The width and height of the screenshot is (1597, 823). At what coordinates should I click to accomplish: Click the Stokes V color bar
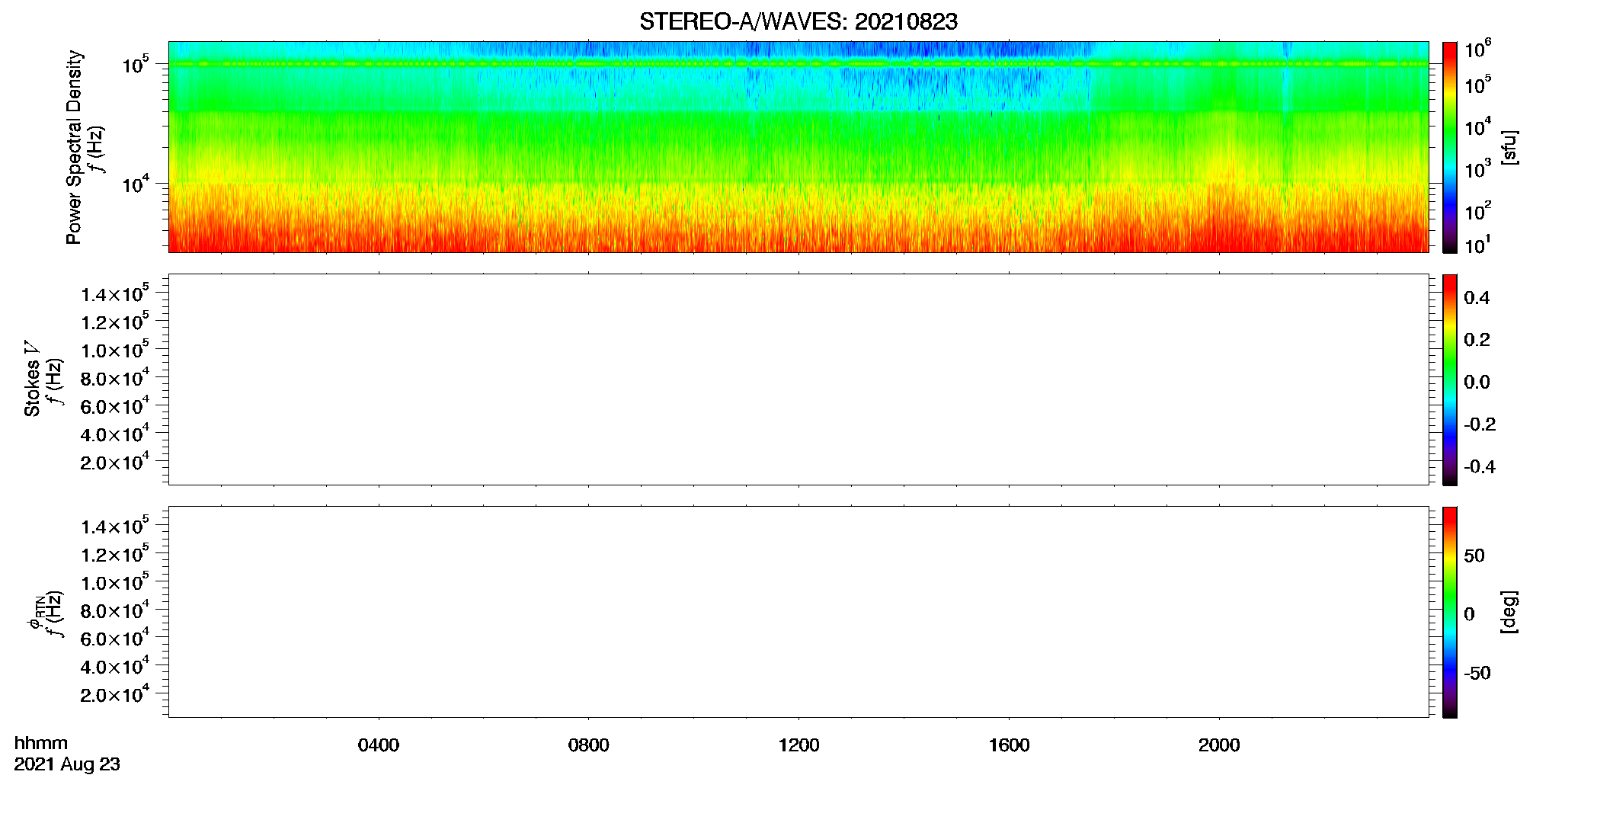(x=1450, y=379)
